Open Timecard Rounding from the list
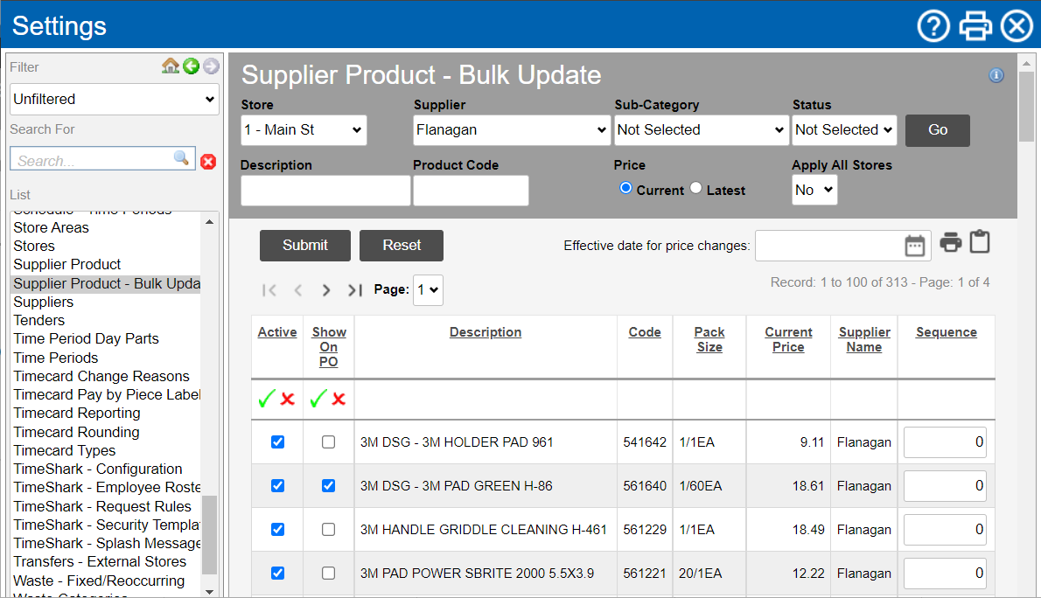 coord(76,432)
